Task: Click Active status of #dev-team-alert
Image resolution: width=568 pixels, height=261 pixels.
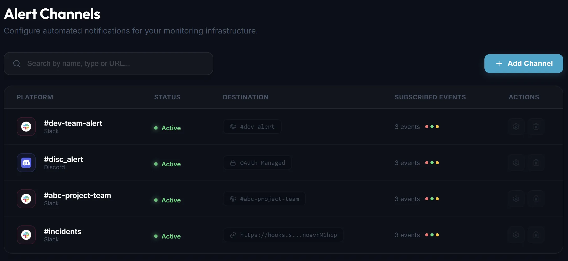Action: pos(167,128)
